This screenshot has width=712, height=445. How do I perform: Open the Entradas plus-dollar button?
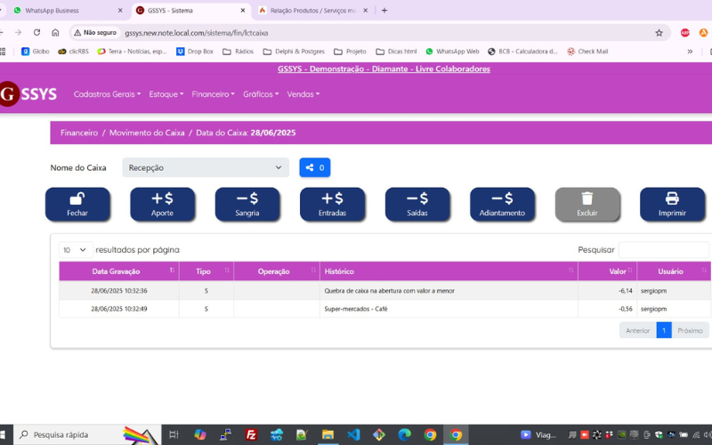pos(332,204)
